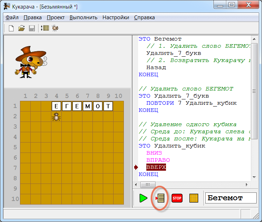Click the code scroll down arrow
This screenshot has width=262, height=222.
254,177
